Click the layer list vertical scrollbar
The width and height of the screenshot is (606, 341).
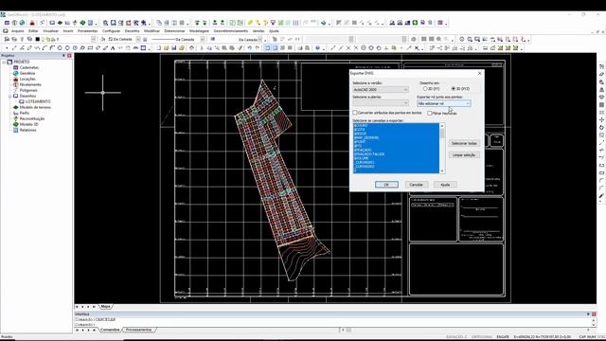tap(442, 148)
